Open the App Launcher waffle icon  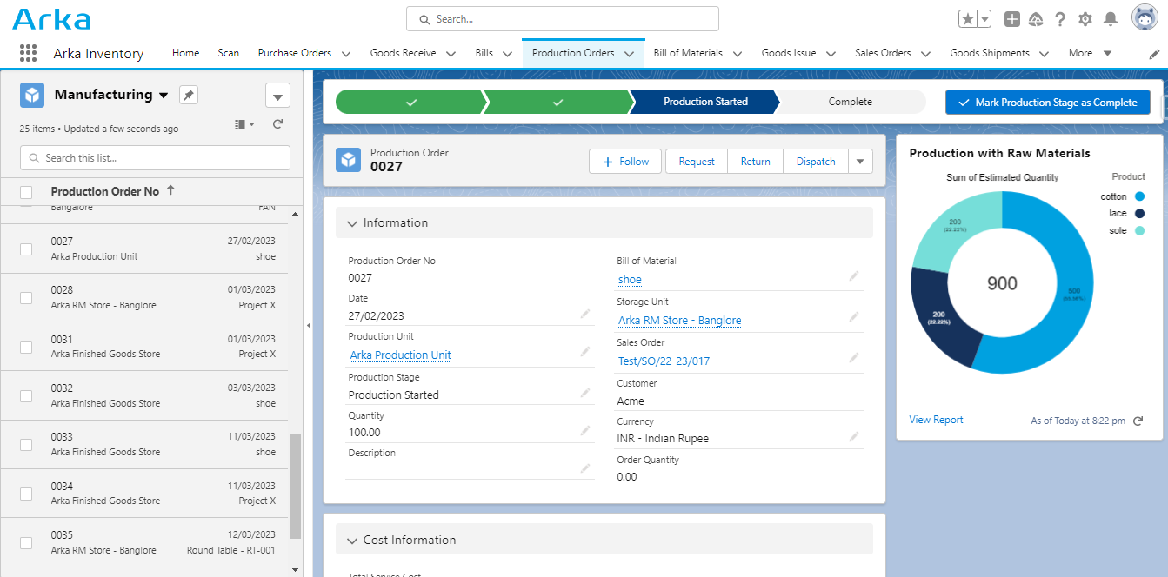[x=27, y=52]
